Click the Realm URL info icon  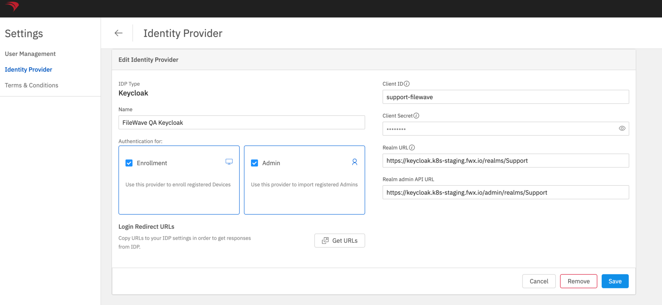(412, 148)
